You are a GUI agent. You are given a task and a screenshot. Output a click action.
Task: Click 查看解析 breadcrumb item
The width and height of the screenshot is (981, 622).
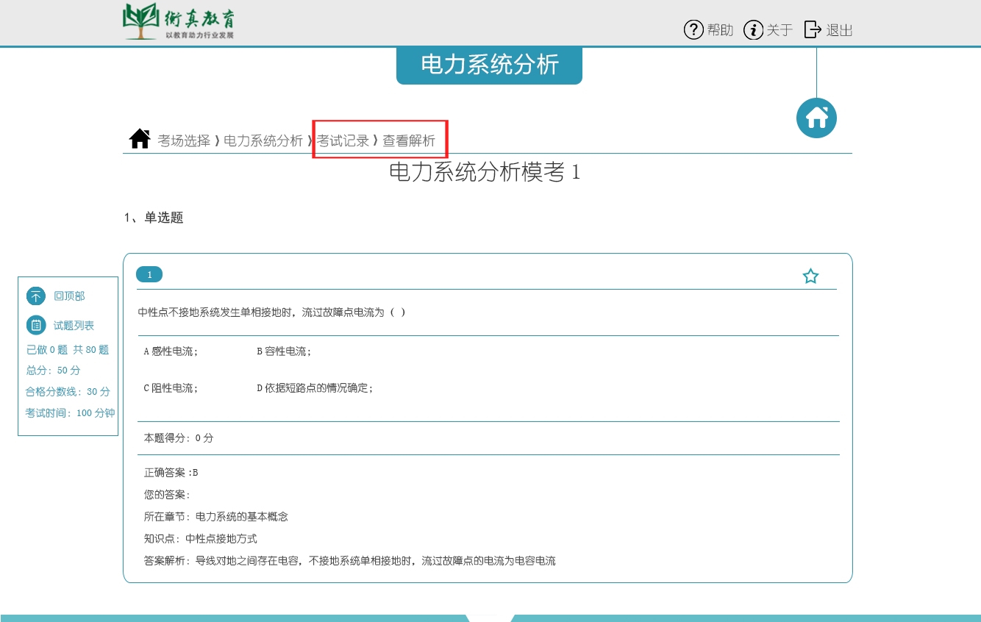(409, 140)
